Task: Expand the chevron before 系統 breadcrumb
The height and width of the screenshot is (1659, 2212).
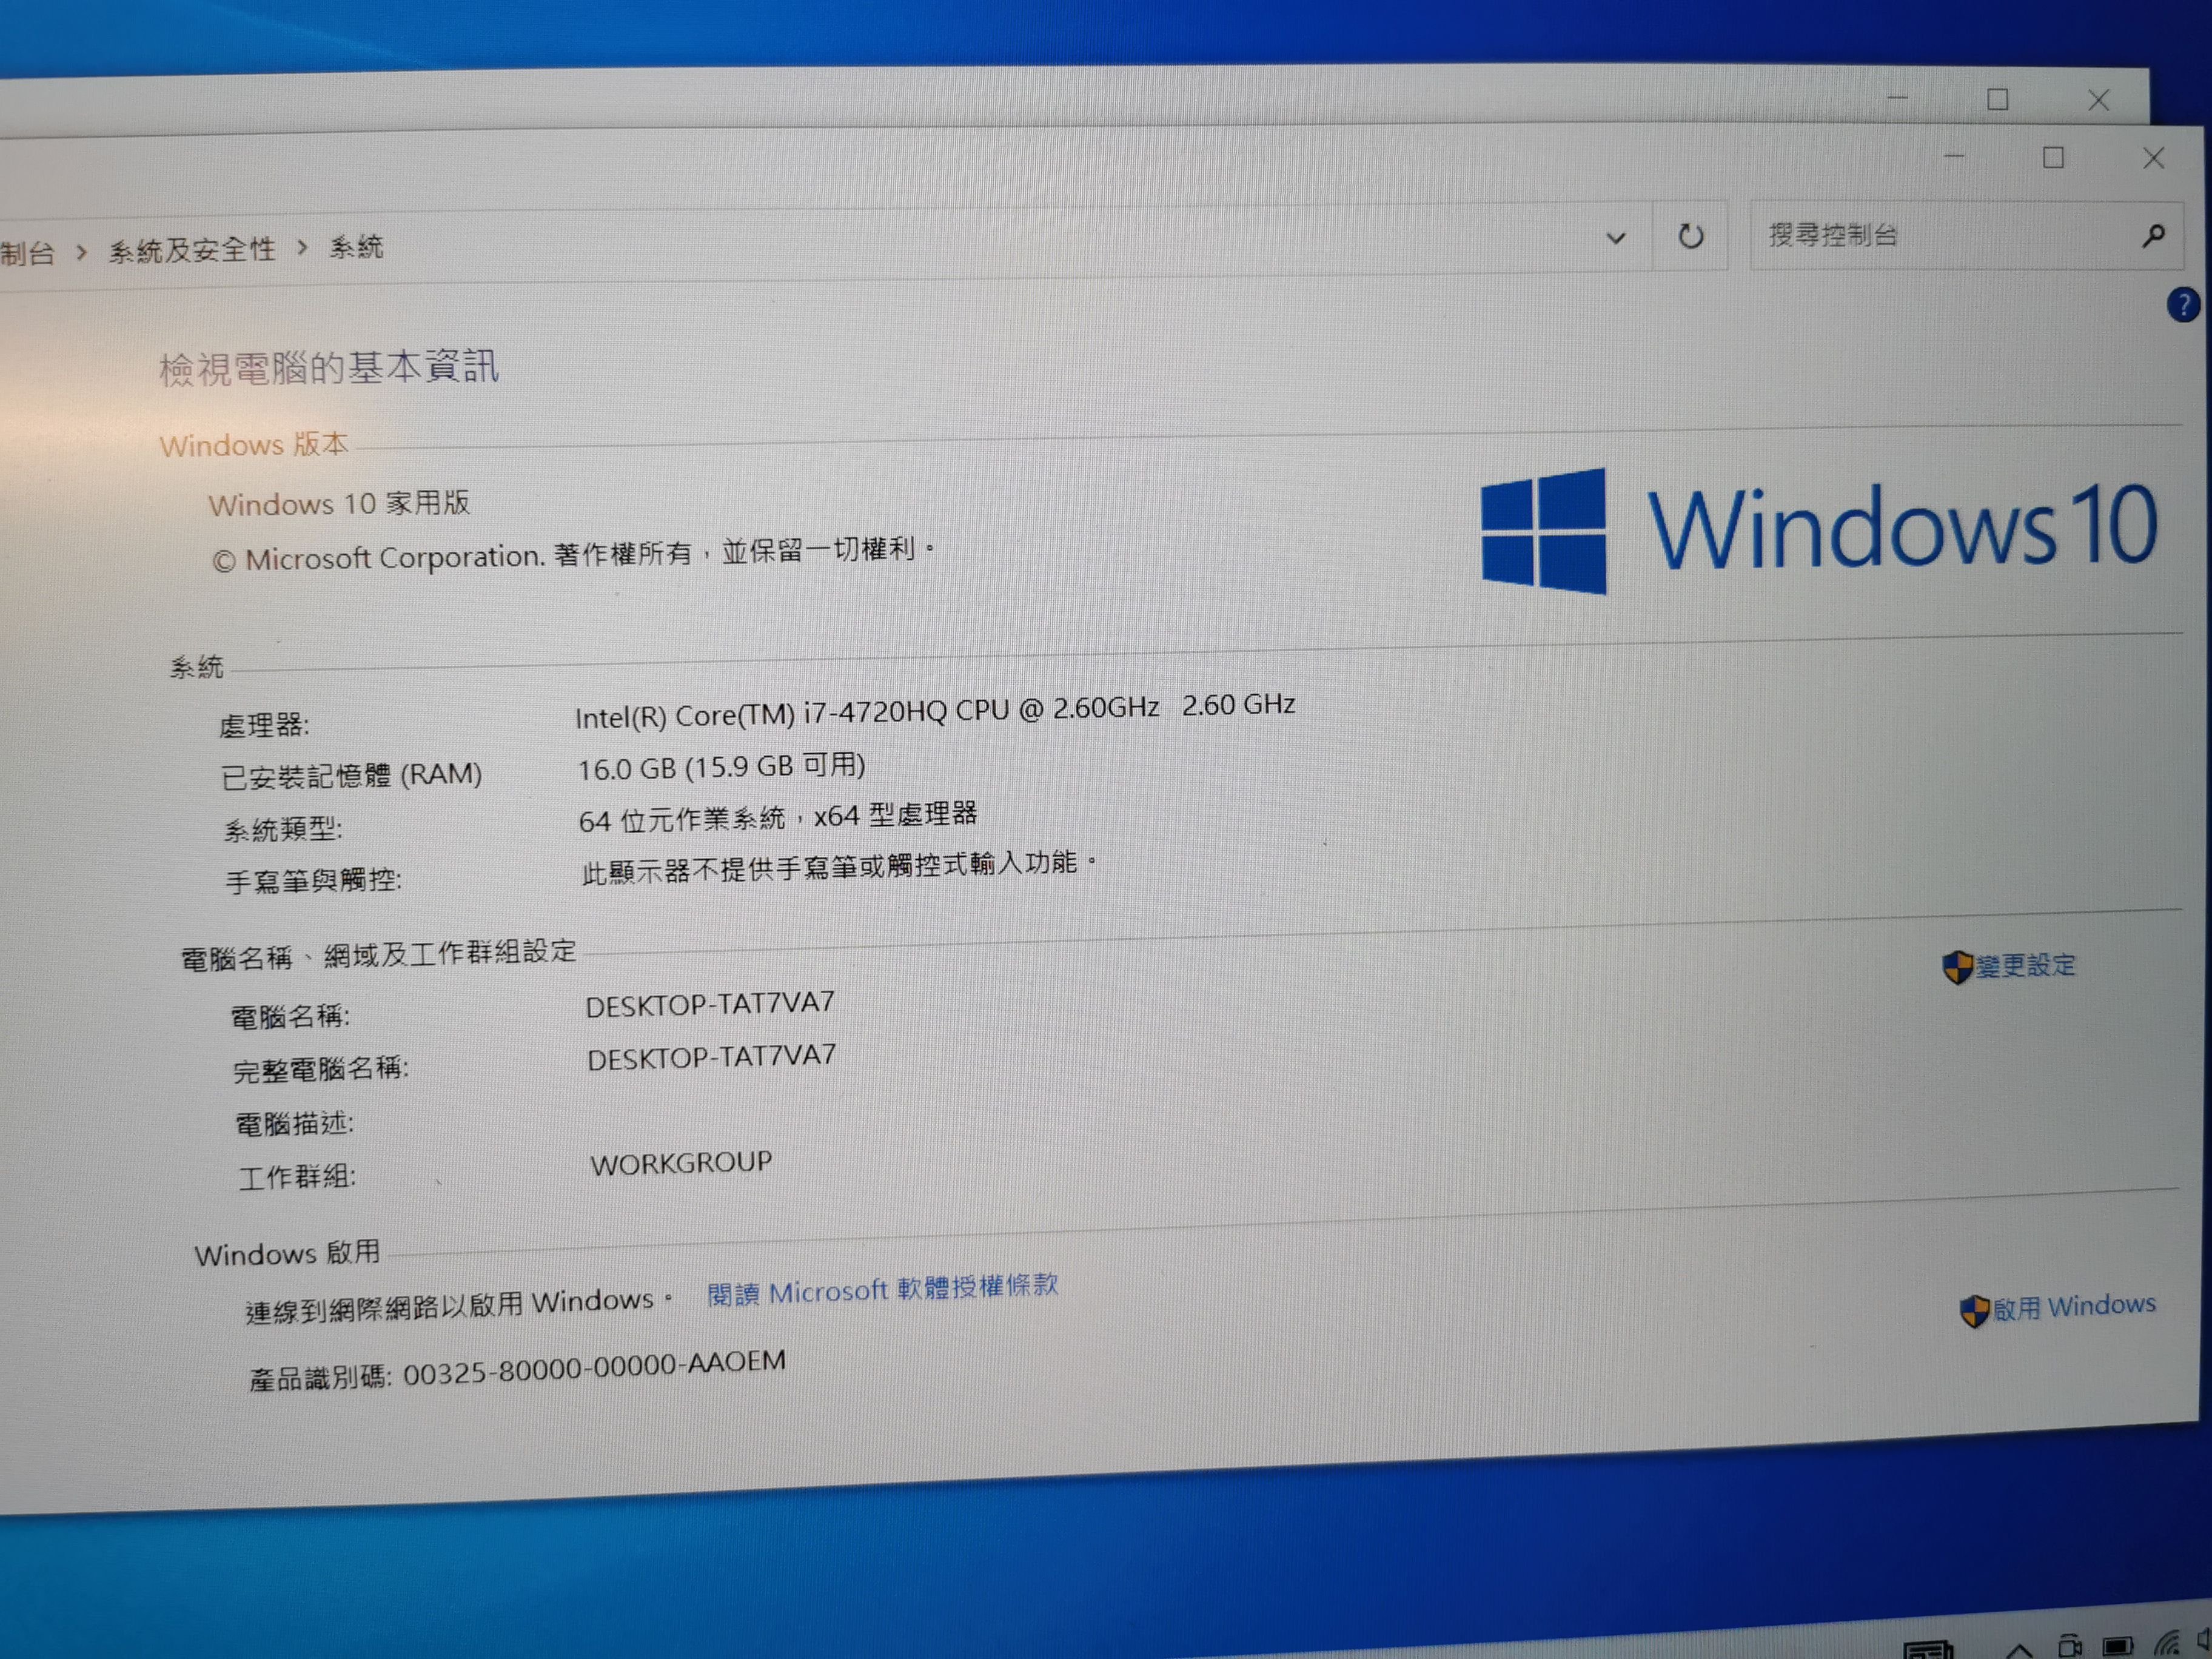Action: click(x=302, y=247)
